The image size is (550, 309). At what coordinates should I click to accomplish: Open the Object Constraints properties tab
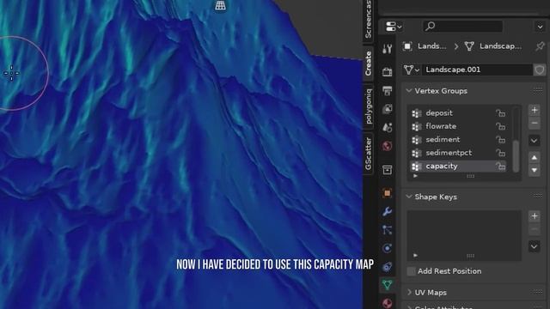coord(388,267)
